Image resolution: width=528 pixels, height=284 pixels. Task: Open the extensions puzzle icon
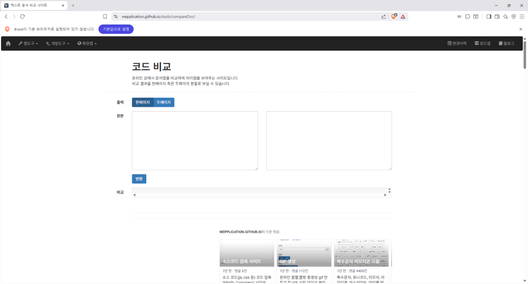click(468, 17)
